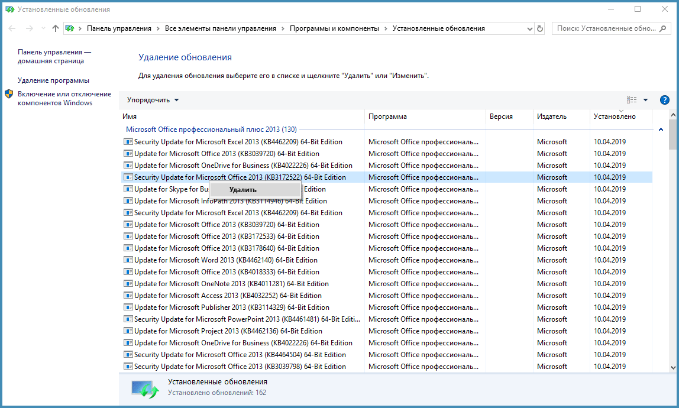Open address bar history dropdown

(529, 28)
